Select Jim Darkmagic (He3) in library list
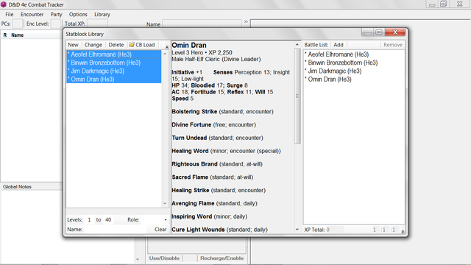This screenshot has height=265, width=471. [x=113, y=71]
